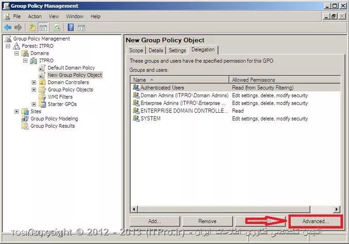
Task: Click the New Group Policy Object icon in tree
Action: click(x=42, y=75)
